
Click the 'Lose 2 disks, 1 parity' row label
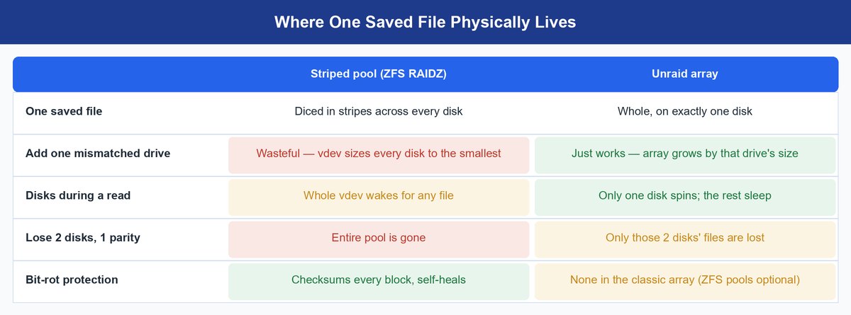coord(83,237)
